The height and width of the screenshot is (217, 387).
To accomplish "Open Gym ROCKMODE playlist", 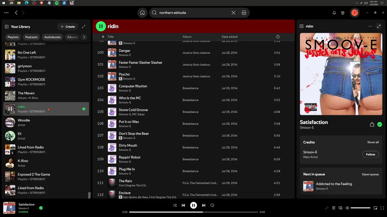I will 46,82.
